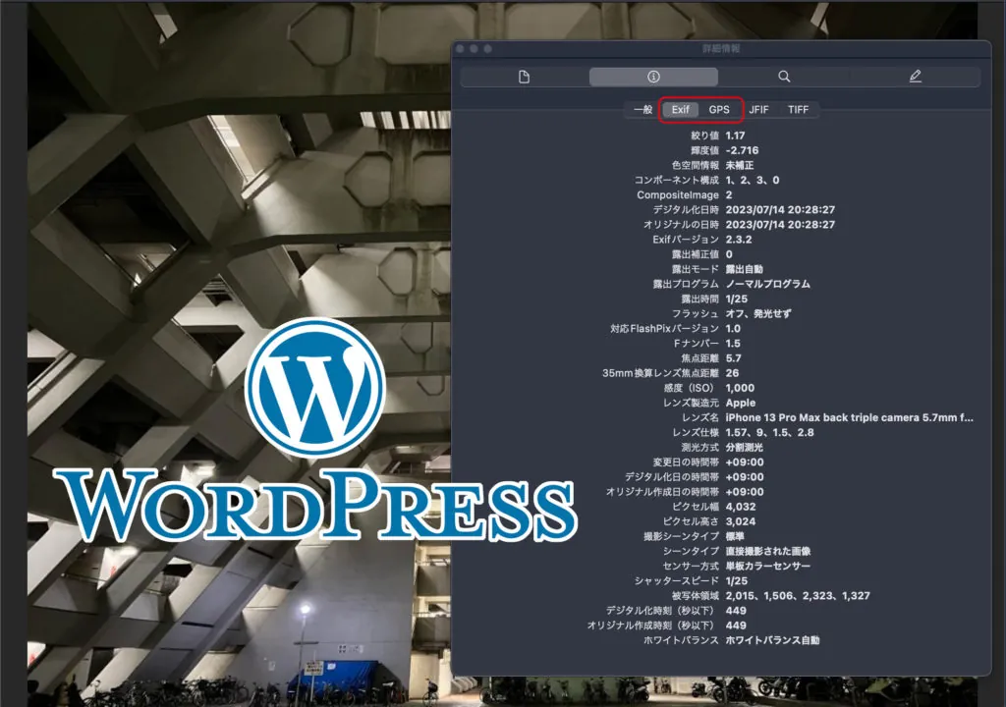Viewport: 1006px width, 707px height.
Task: Select the オリジナルの日時 timestamp value
Action: pos(780,225)
